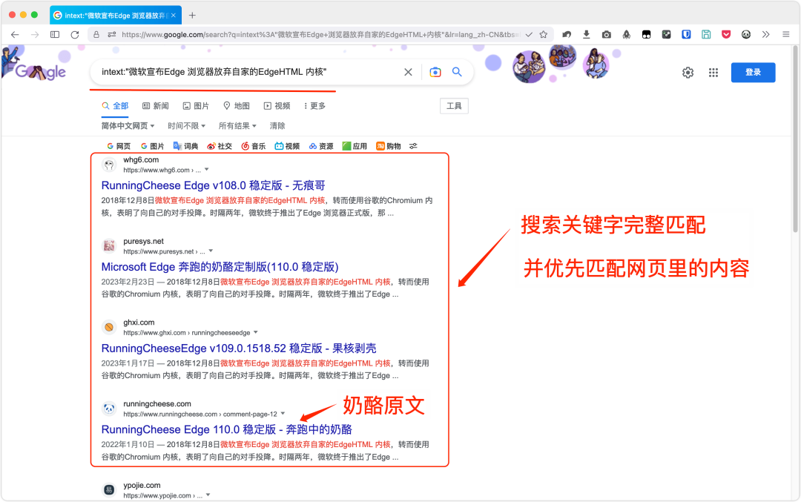Viewport: 801px width, 502px height.
Task: Click the rocket extension icon in toolbar
Action: (626, 35)
